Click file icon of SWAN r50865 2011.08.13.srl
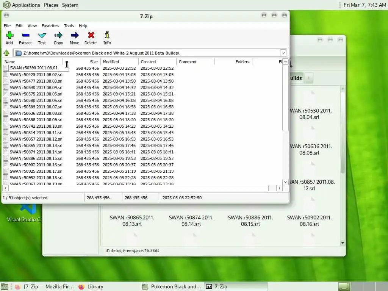 (6, 145)
